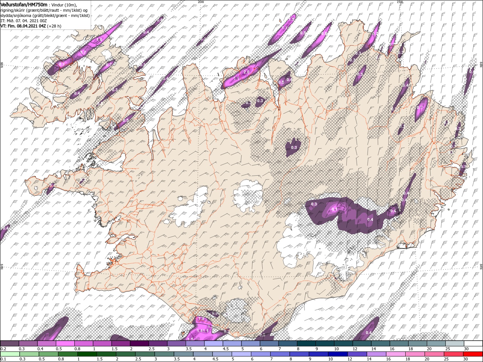Screen dimensions: 483x362
Task: Select the bright pink 0.5–0.8 snow legend swatch
Action: pos(65,344)
